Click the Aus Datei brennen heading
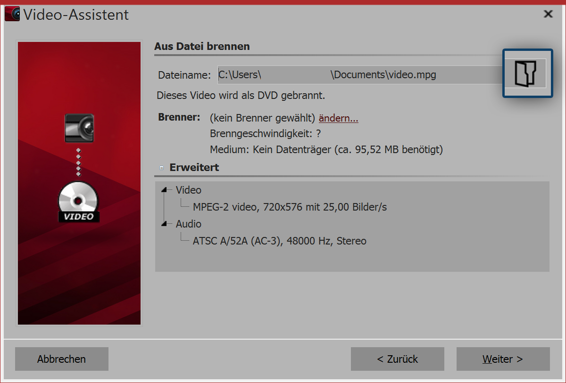This screenshot has width=566, height=383. click(202, 46)
